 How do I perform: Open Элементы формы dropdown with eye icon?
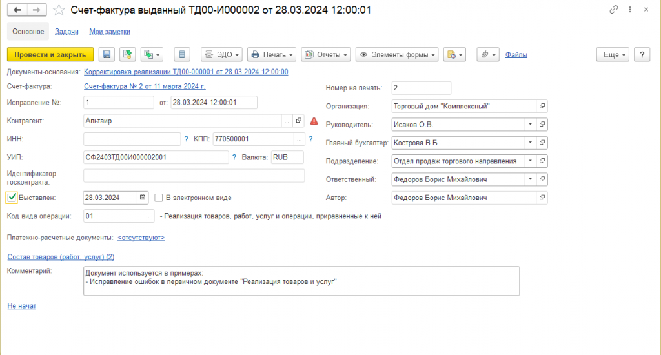pos(397,54)
